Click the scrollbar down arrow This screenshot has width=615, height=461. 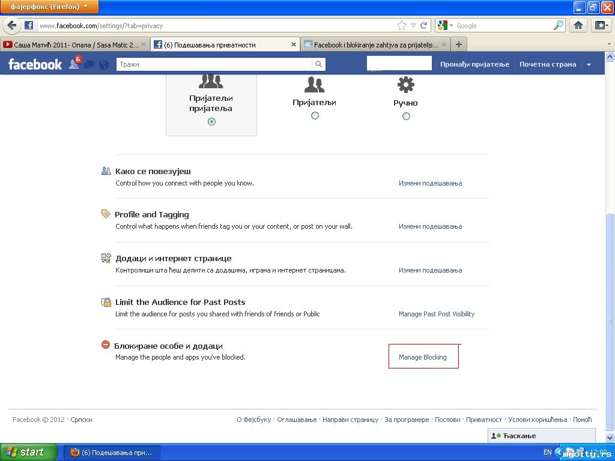pyautogui.click(x=610, y=438)
